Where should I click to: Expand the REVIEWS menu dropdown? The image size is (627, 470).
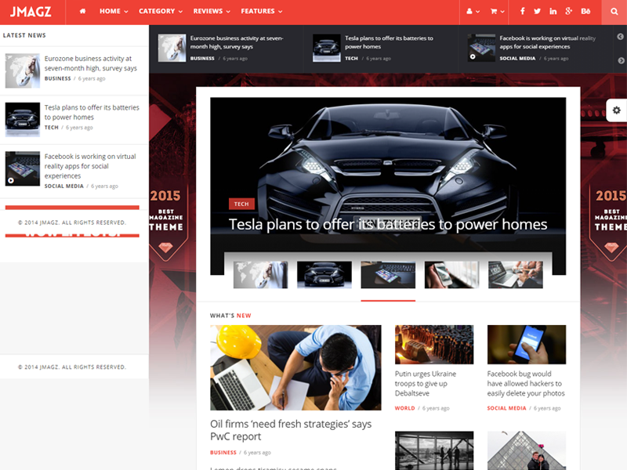tap(212, 11)
